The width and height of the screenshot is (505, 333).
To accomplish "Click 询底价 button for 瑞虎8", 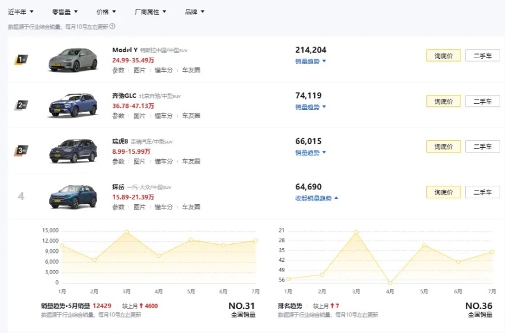I will pos(443,147).
